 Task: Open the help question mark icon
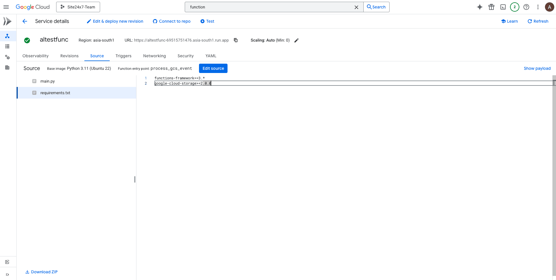526,7
